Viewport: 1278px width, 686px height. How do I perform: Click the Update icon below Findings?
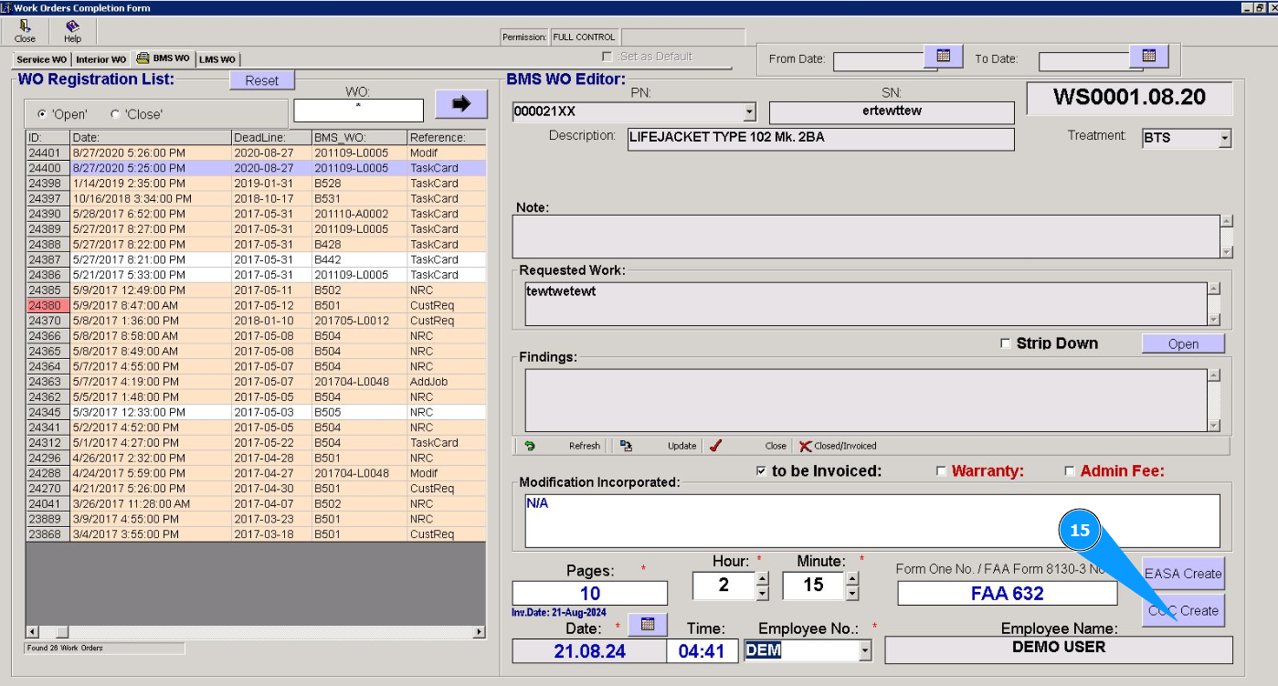tap(626, 446)
